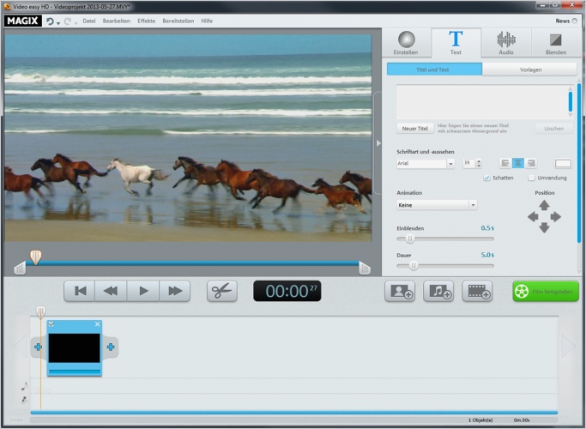586x429 pixels.
Task: Click the Neuer Titel button
Action: click(414, 128)
